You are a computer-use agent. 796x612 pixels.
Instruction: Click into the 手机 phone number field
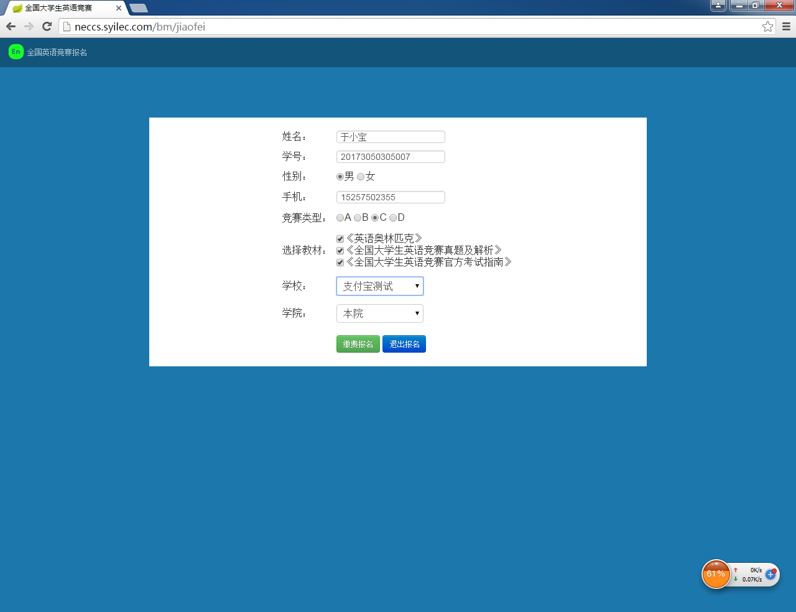(x=391, y=197)
